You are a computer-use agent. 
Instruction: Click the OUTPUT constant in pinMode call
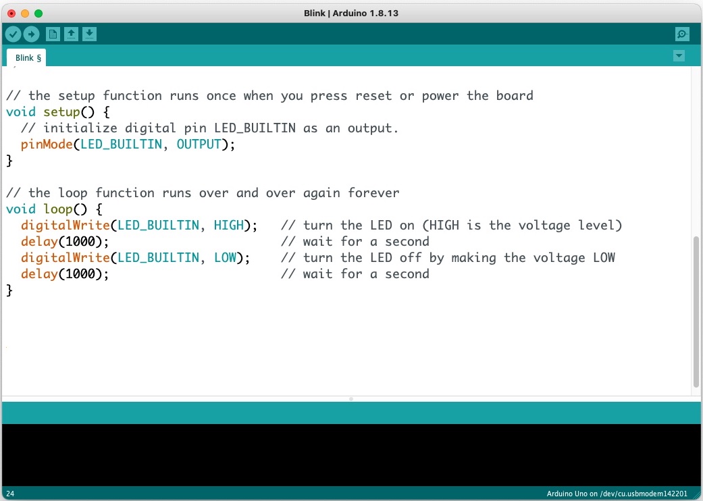pos(199,144)
